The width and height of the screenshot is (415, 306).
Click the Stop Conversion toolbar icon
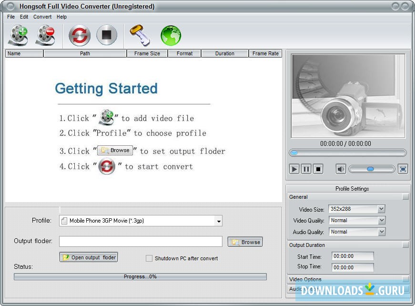point(107,35)
